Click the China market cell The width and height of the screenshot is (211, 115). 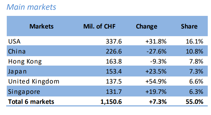[17, 51]
